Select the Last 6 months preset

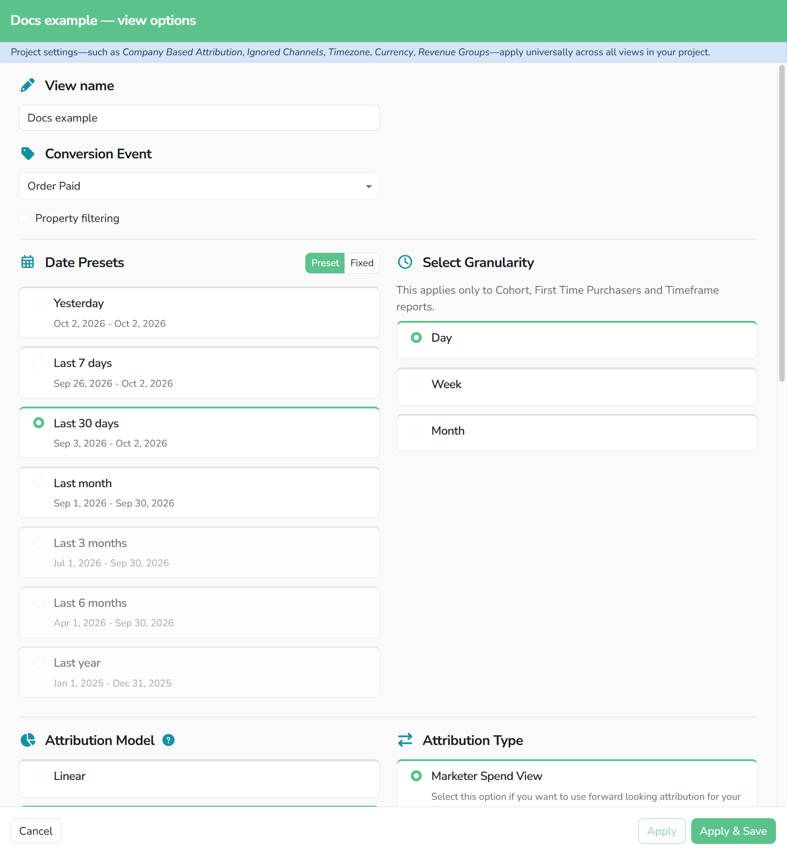199,612
